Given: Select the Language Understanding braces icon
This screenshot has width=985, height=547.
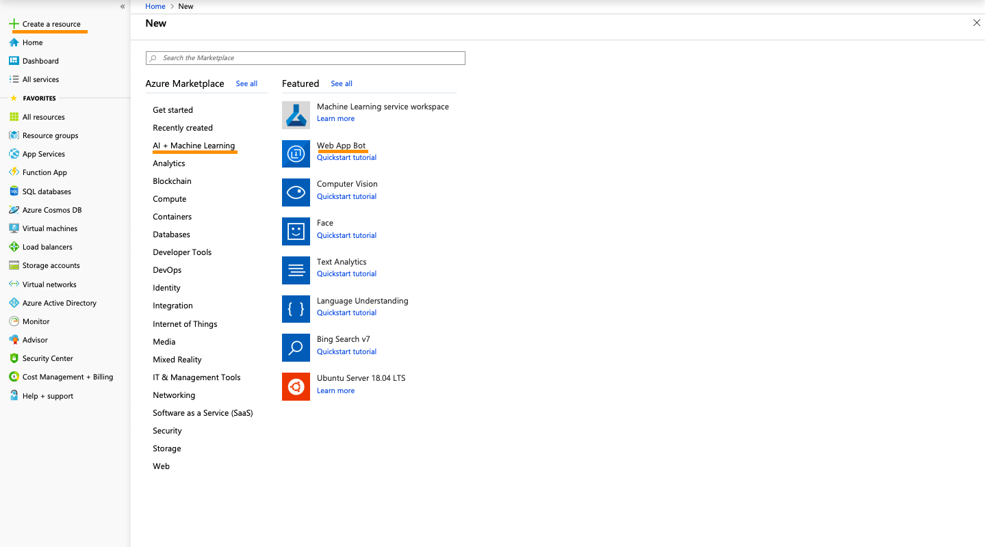Looking at the screenshot, I should [296, 309].
